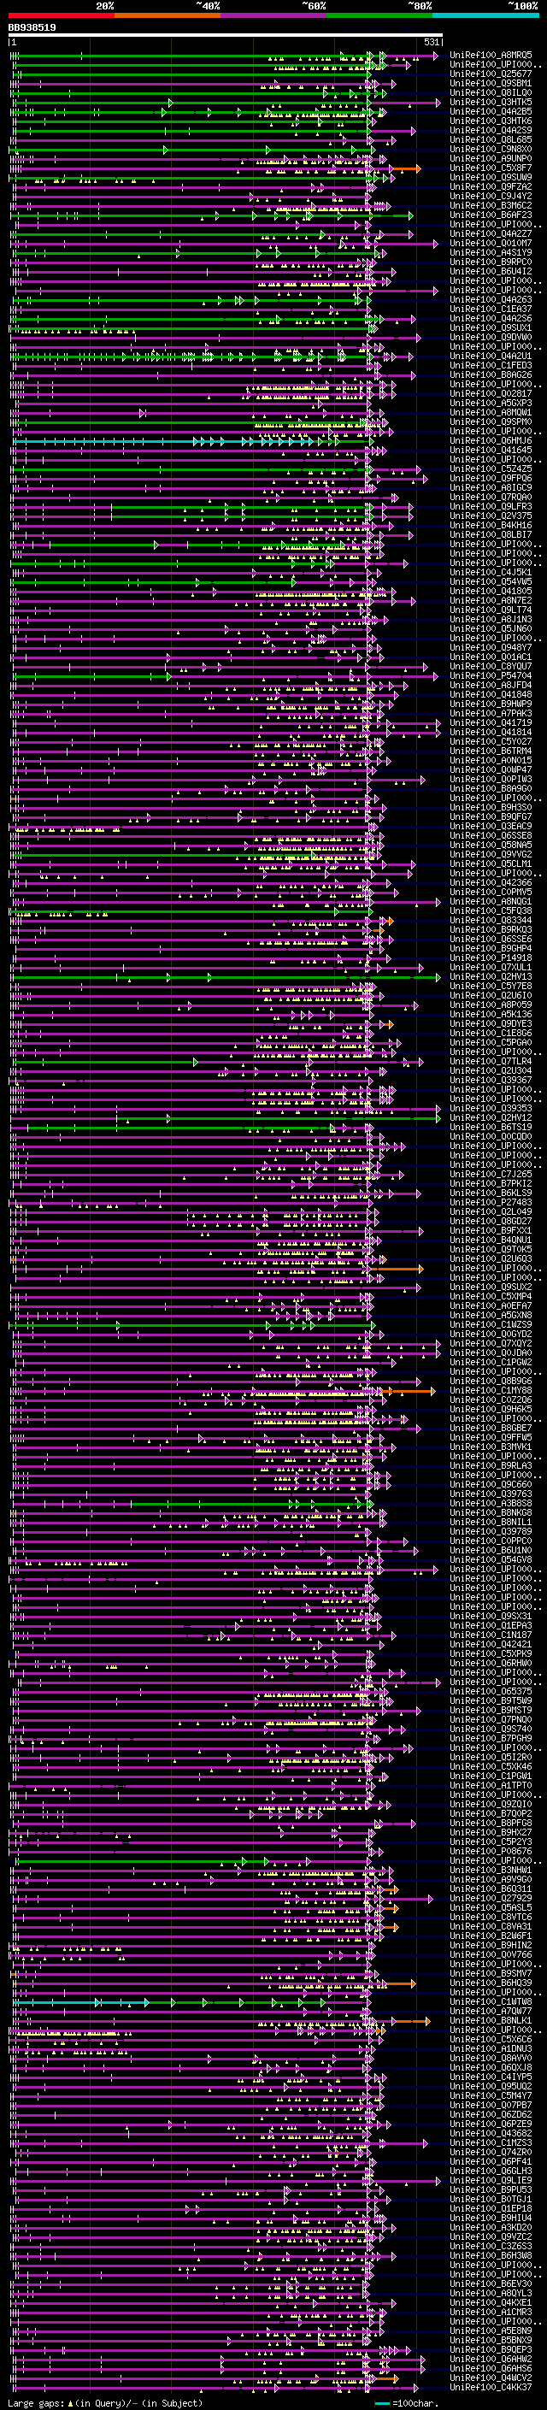Click the green ~80% identity legend bar
This screenshot has width=547, height=2410.
pyautogui.click(x=379, y=15)
